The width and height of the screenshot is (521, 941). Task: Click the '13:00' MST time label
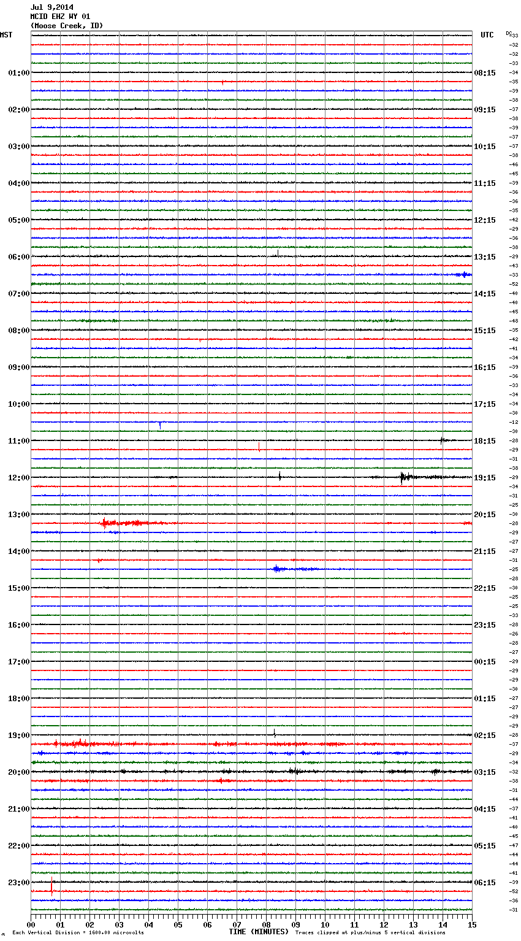[19, 515]
